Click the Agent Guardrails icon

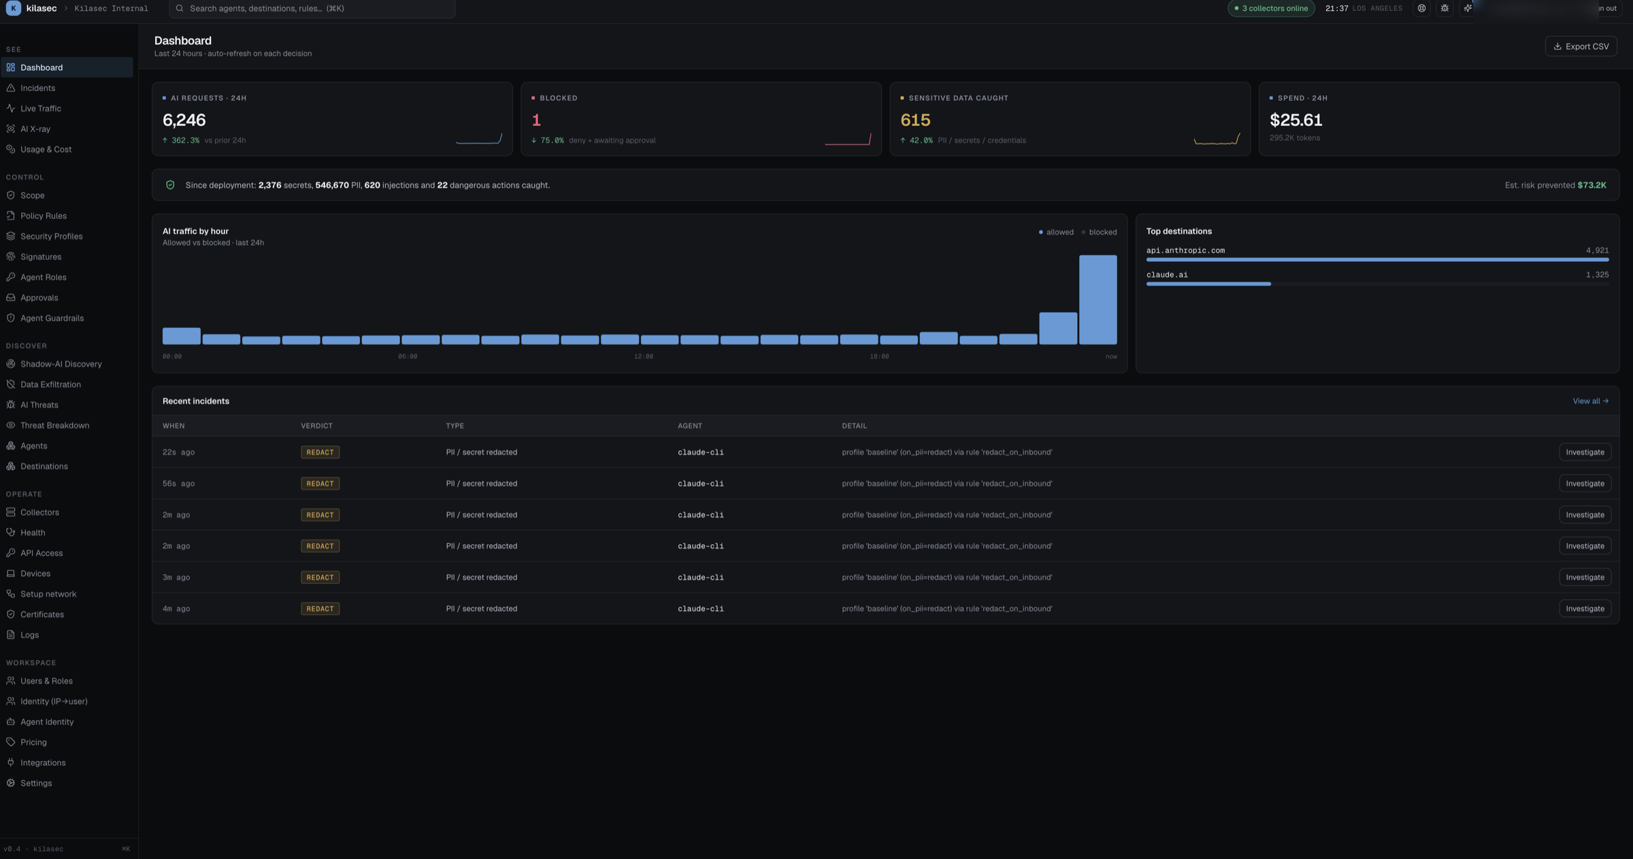tap(11, 318)
